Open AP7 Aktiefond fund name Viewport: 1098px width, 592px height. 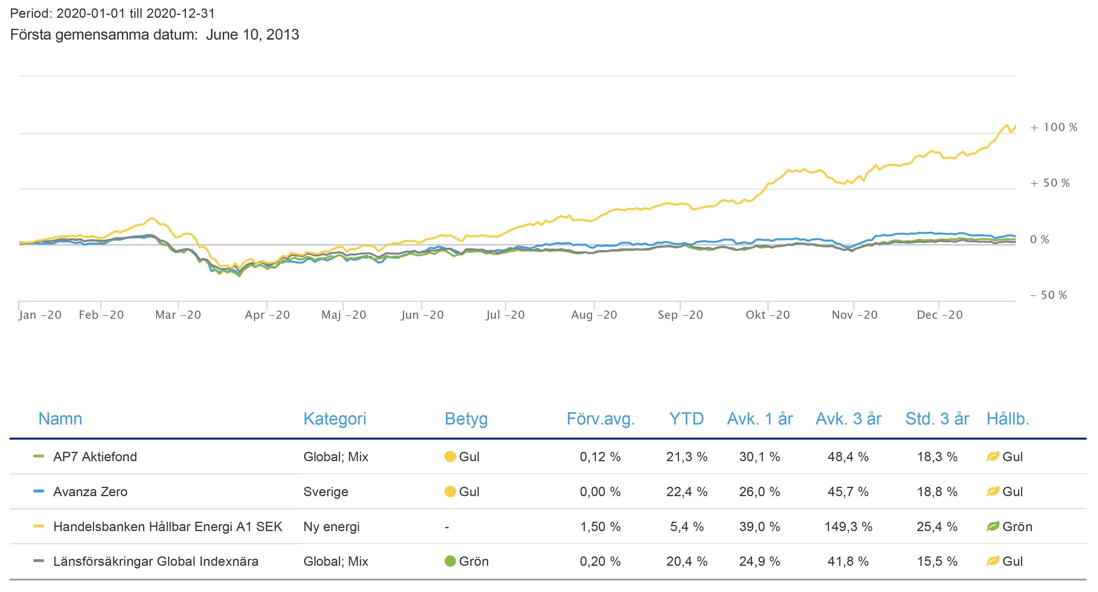[95, 457]
